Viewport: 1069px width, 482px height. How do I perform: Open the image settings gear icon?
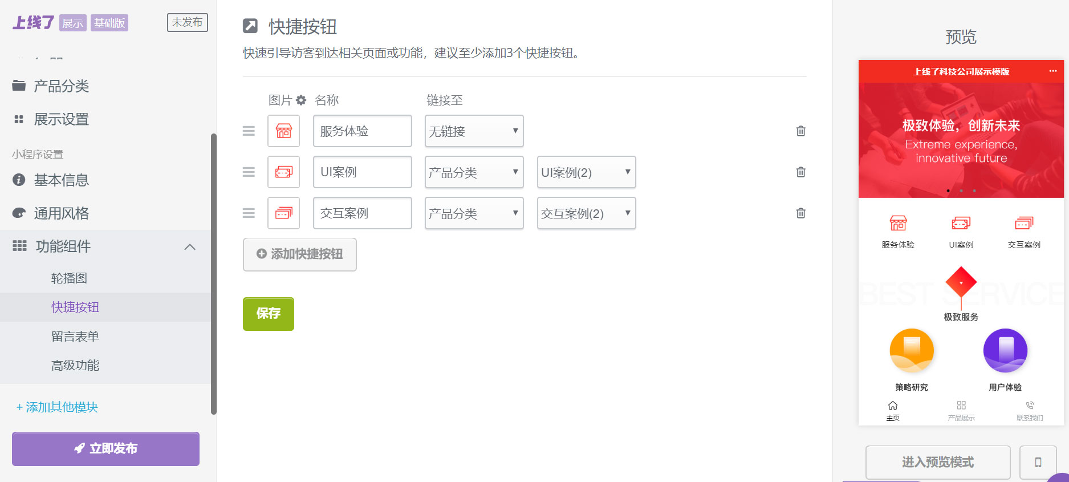[301, 100]
